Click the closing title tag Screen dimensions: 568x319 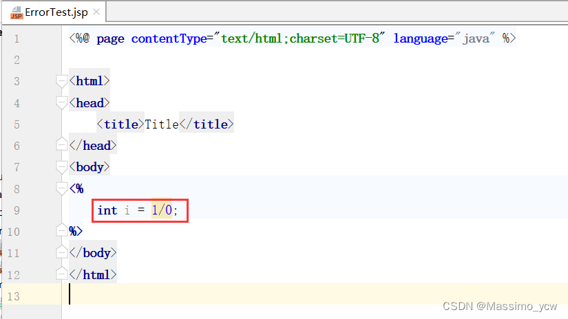206,124
